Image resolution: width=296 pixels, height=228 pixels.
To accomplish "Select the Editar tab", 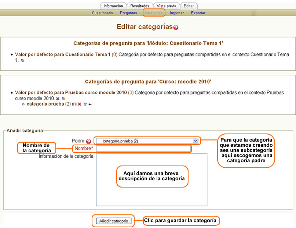I will click(x=189, y=6).
